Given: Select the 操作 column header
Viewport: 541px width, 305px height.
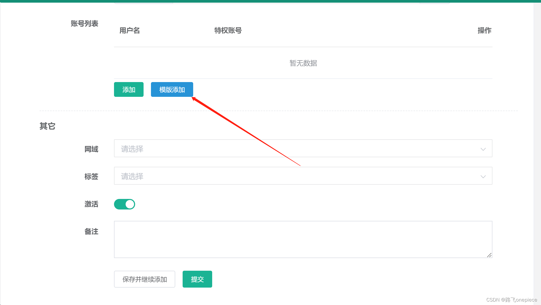Looking at the screenshot, I should 485,30.
